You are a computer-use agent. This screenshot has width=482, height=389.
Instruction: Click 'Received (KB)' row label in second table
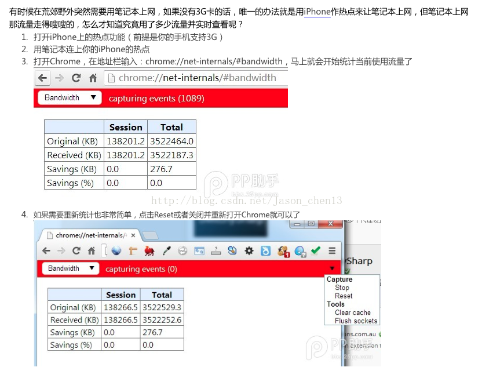point(74,320)
